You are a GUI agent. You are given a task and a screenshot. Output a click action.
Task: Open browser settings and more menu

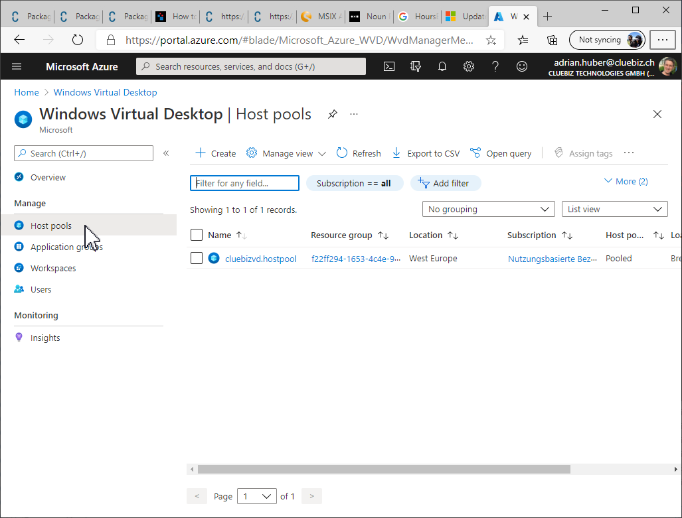[663, 40]
